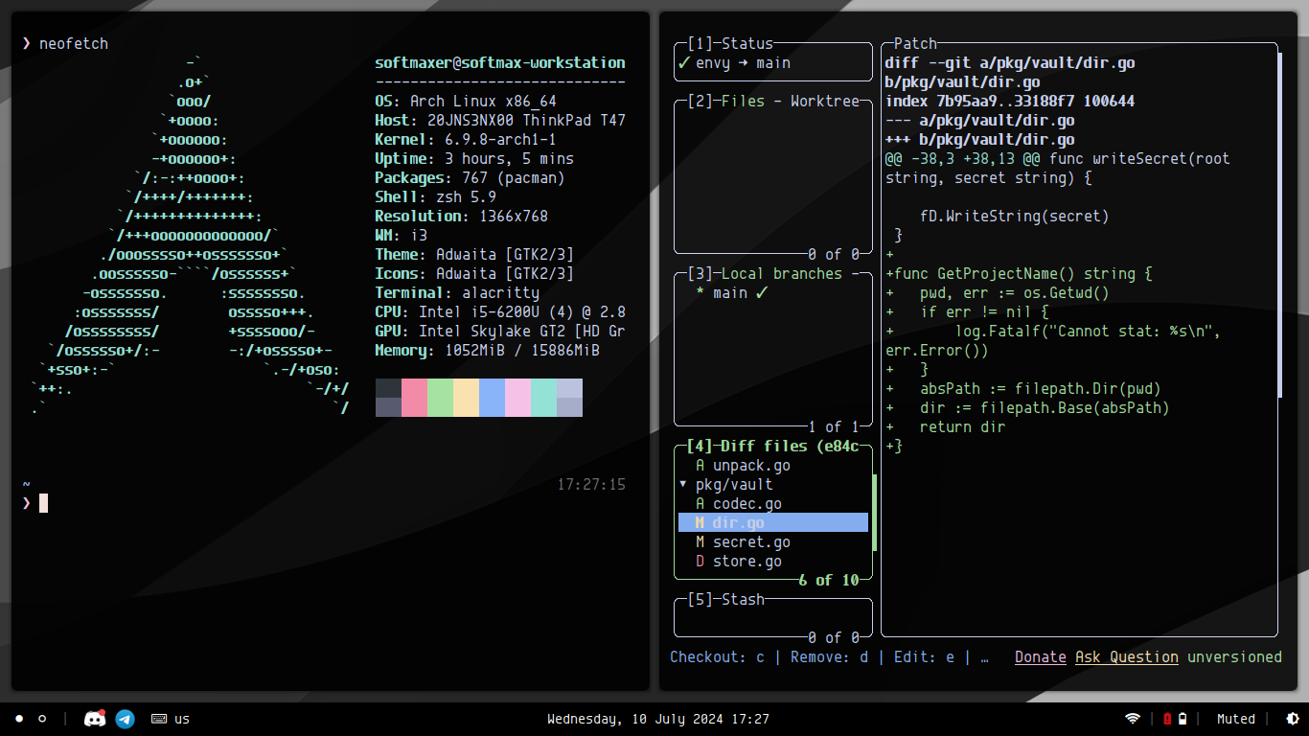Click the 'unversioned' version label
The height and width of the screenshot is (736, 1309).
tap(1234, 657)
